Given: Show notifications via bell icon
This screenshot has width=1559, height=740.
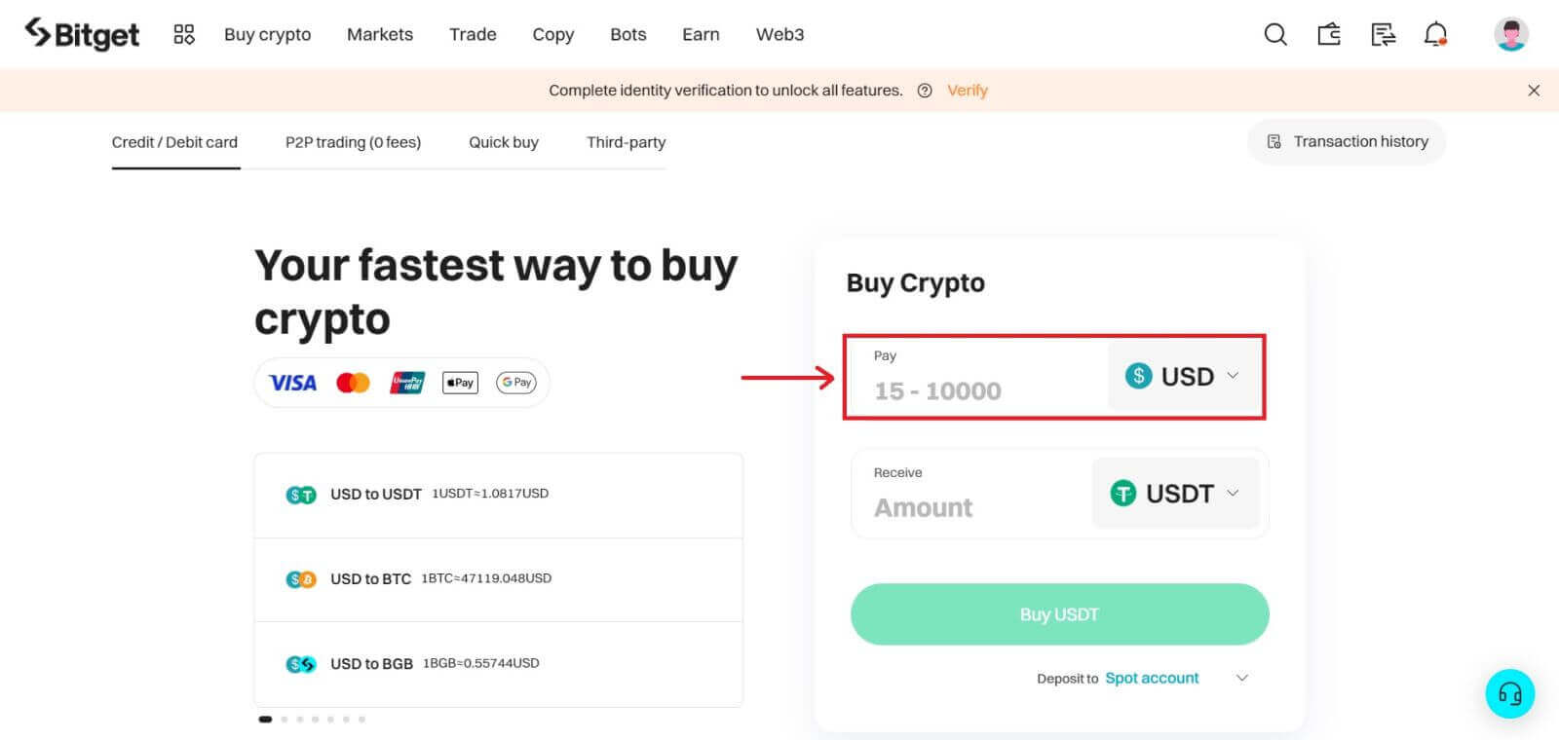Looking at the screenshot, I should coord(1435,35).
